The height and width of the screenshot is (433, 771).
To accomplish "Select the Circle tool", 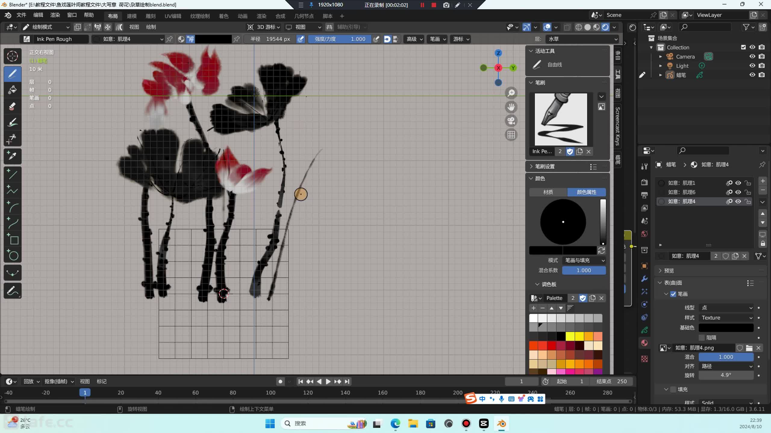I will click(12, 255).
